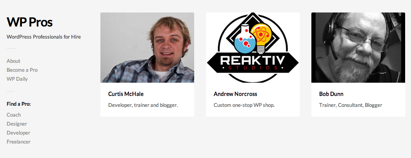Click the Curtis McHale name heading
Viewport: 411px width, 158px height.
tap(126, 94)
